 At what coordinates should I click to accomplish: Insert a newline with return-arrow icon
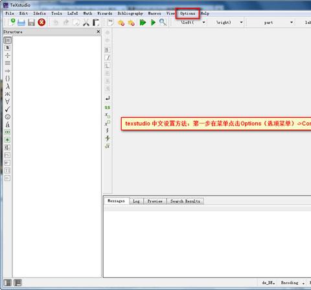click(x=108, y=98)
